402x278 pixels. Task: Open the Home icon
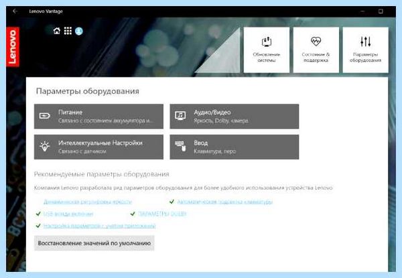pos(57,31)
